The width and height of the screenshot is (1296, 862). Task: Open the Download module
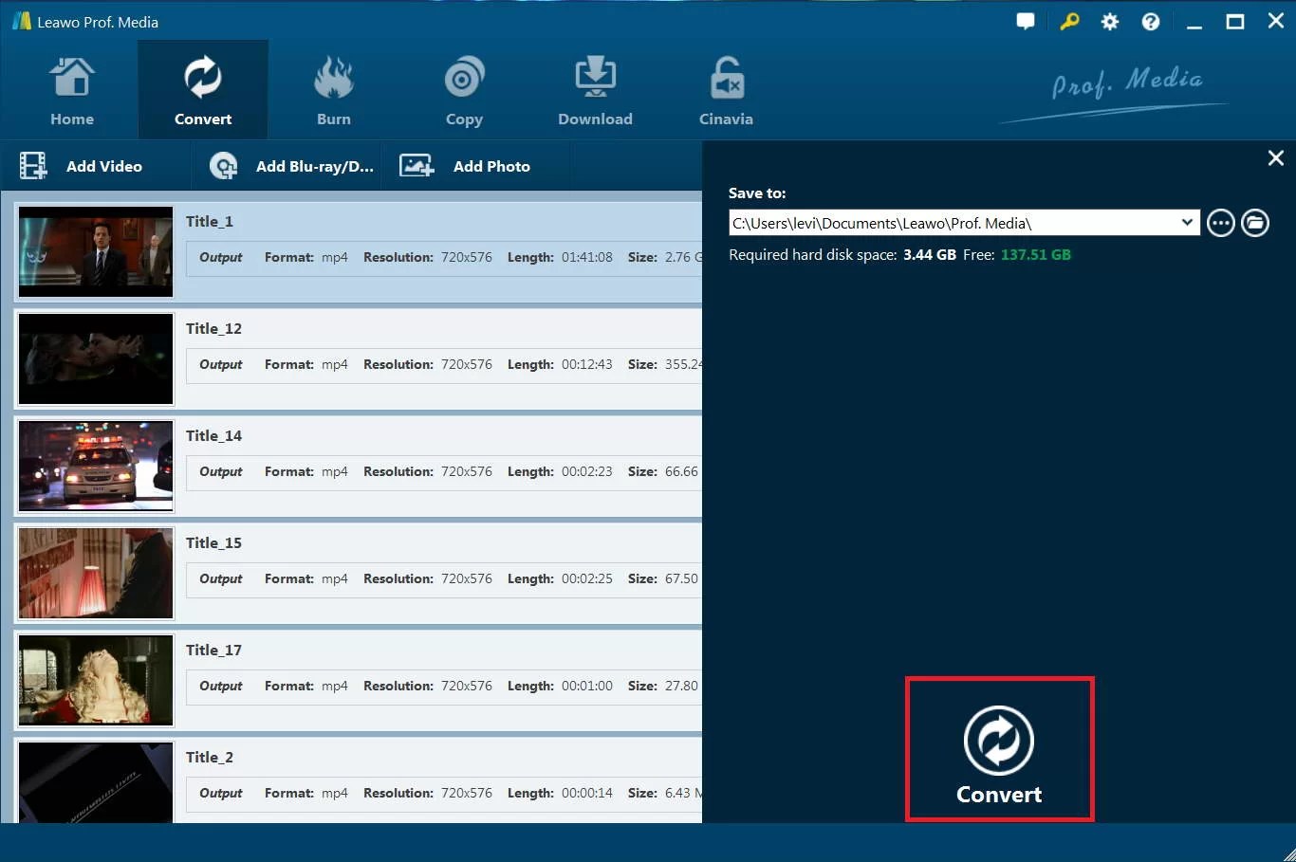tap(595, 88)
